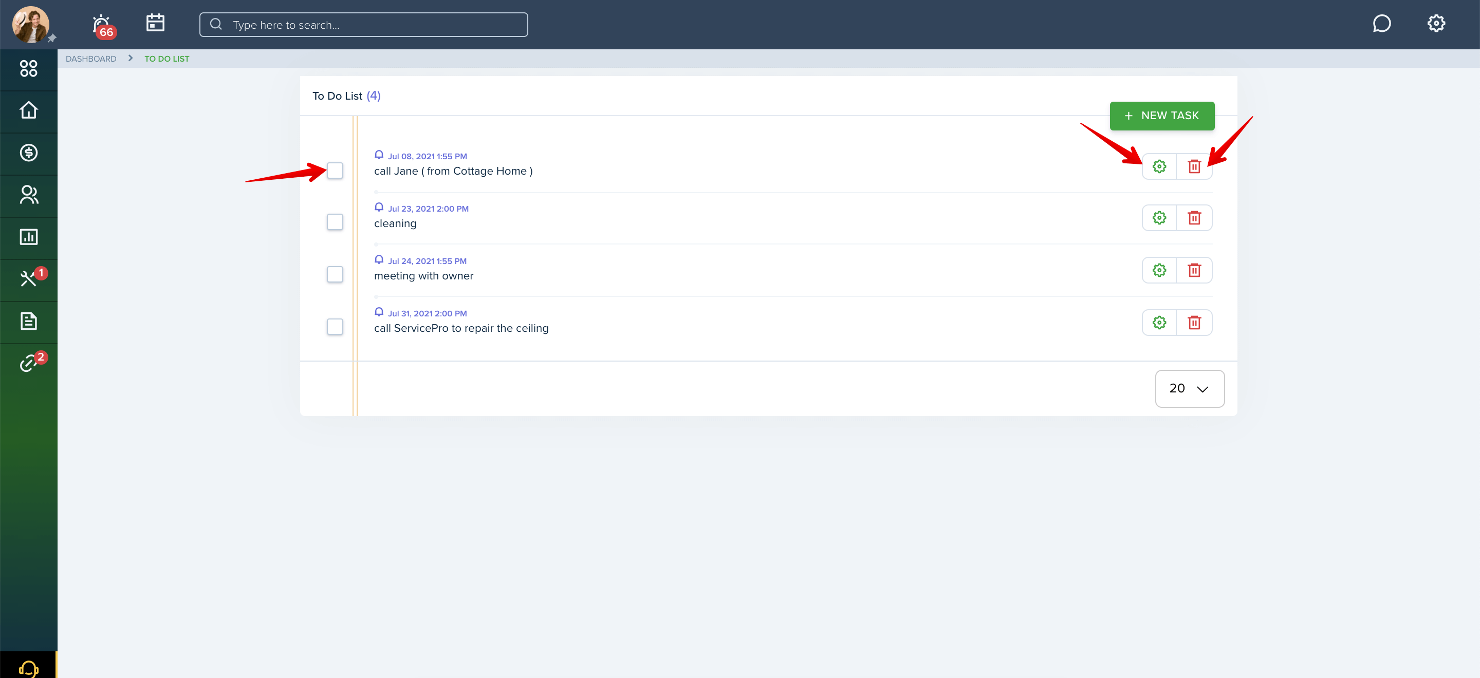Focus the 'Type here to search...' field

point(363,25)
